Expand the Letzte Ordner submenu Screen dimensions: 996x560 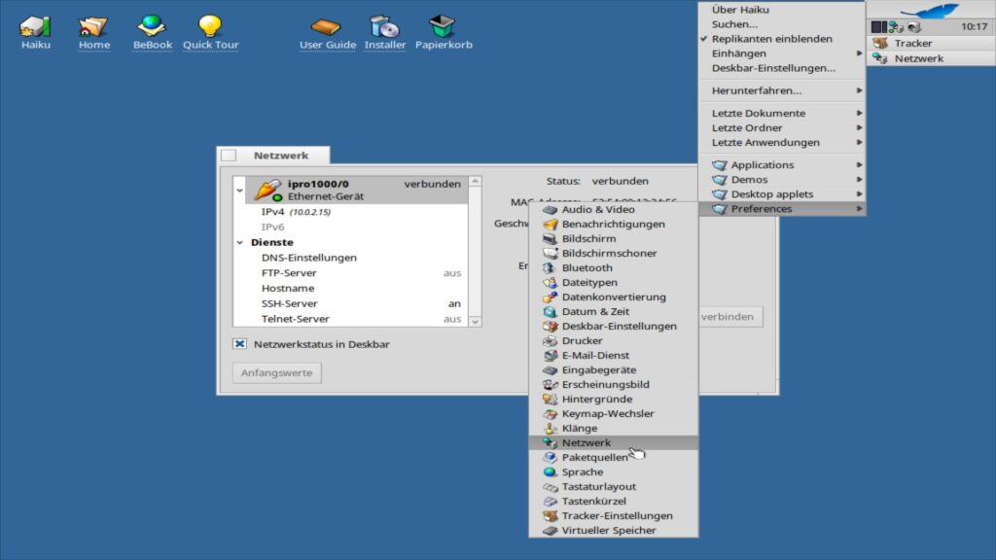pos(782,127)
